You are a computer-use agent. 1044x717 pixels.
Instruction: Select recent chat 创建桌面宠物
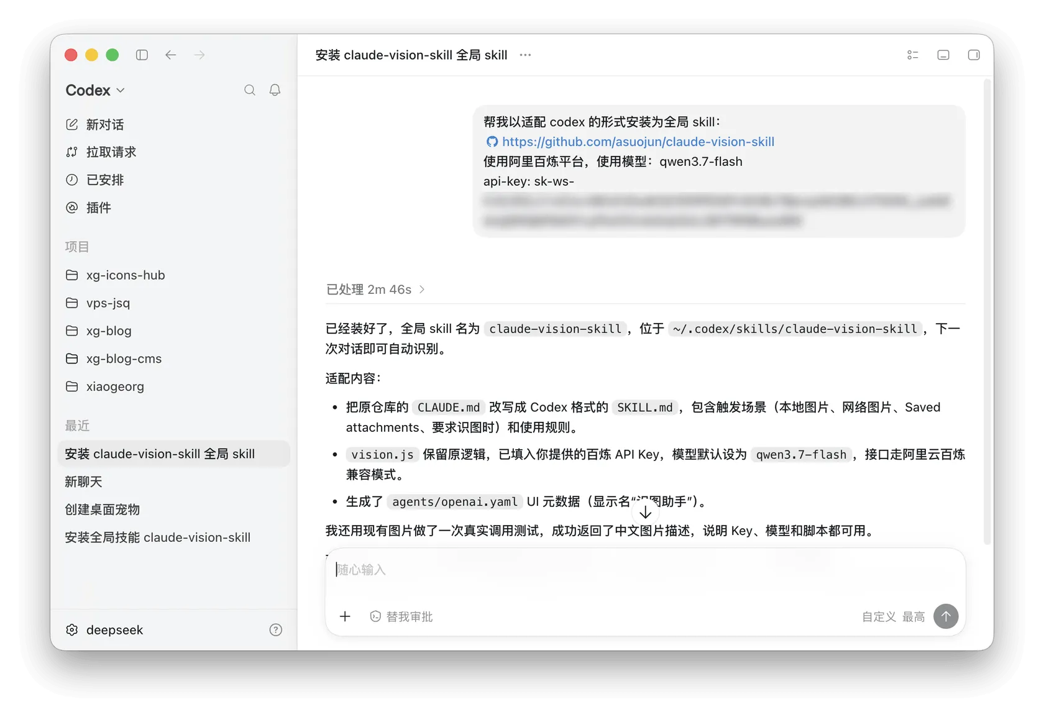[103, 509]
